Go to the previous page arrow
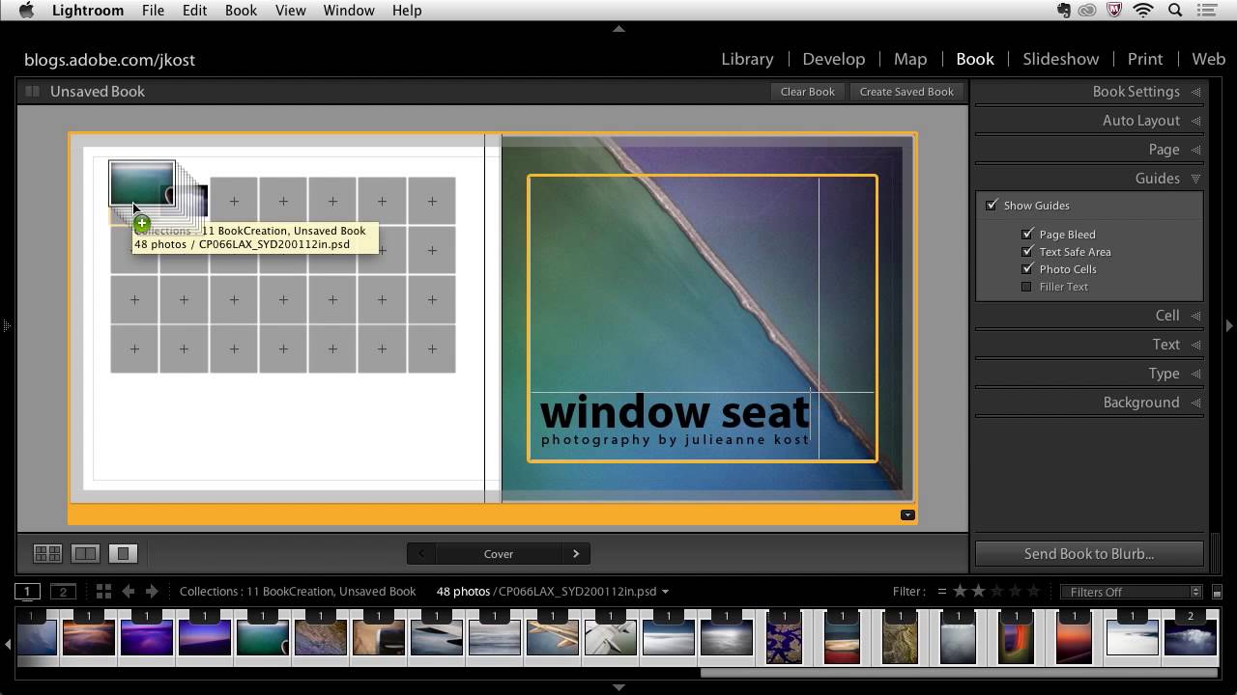The height and width of the screenshot is (695, 1237). 420,553
